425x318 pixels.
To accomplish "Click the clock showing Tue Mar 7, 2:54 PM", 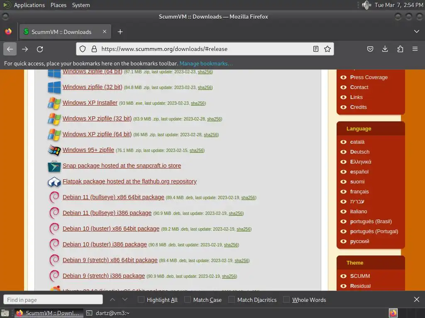I will pyautogui.click(x=399, y=5).
